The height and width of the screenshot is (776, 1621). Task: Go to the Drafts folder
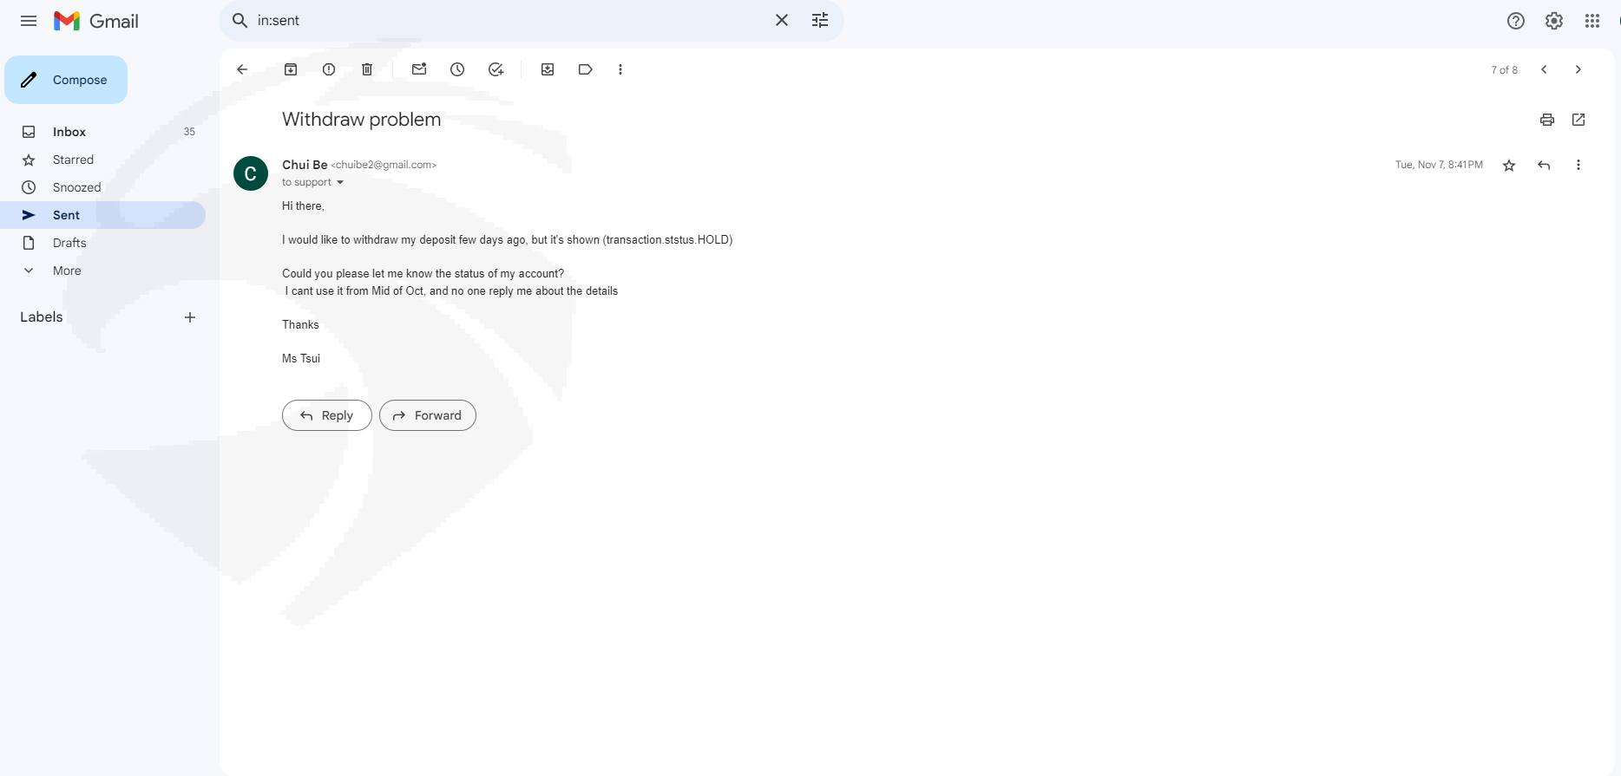pyautogui.click(x=69, y=243)
